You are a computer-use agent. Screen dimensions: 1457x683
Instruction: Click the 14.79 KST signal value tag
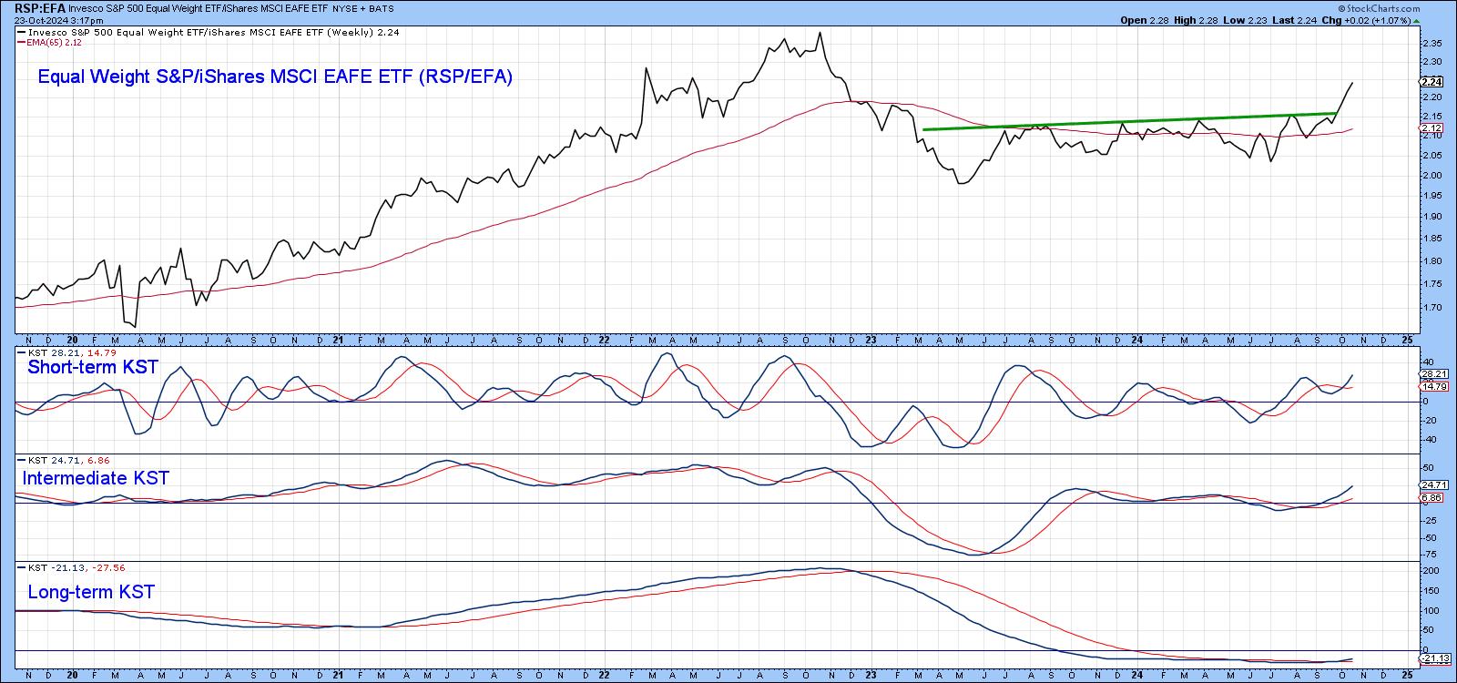click(x=1434, y=386)
